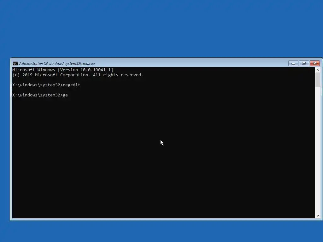The image size is (323, 242).
Task: Click the scrollbar up arrow
Action: (318, 70)
